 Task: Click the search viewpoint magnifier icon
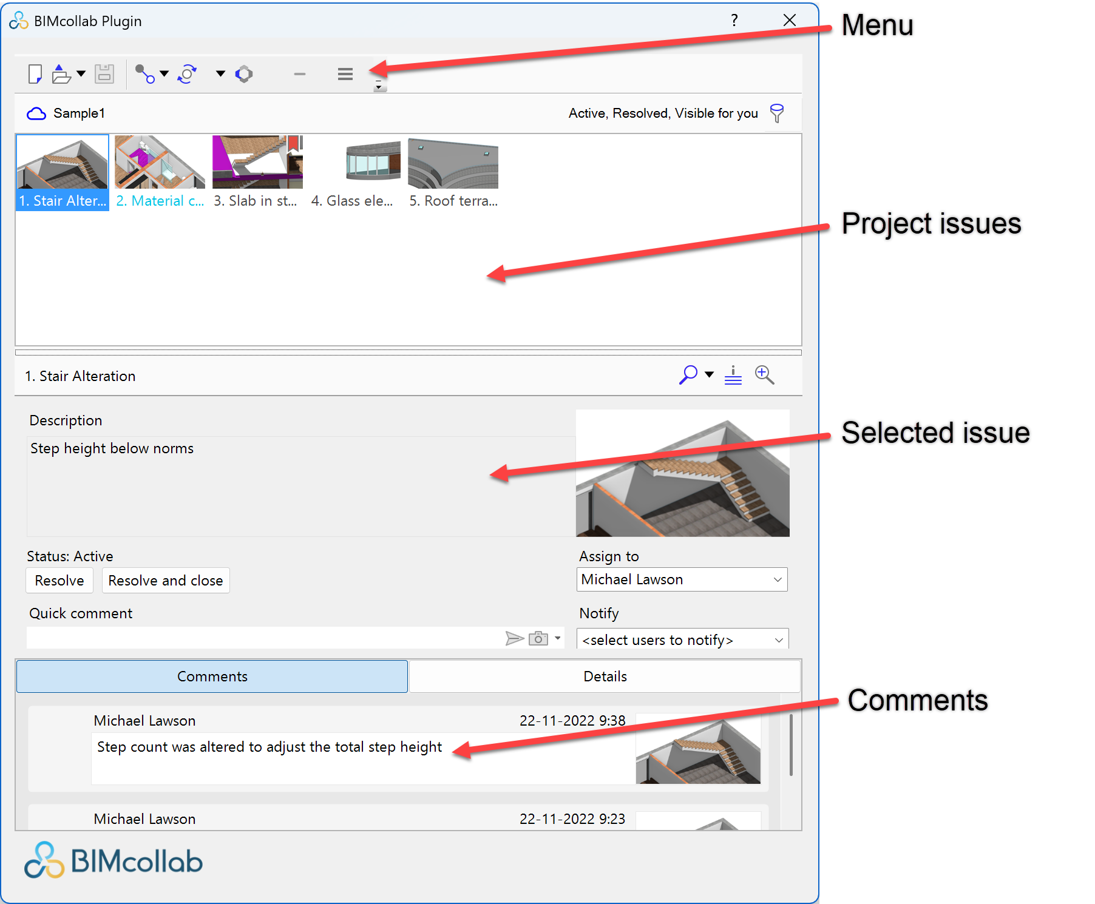click(688, 375)
